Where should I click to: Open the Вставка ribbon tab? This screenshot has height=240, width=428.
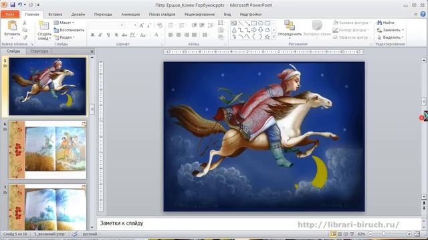[x=55, y=14]
